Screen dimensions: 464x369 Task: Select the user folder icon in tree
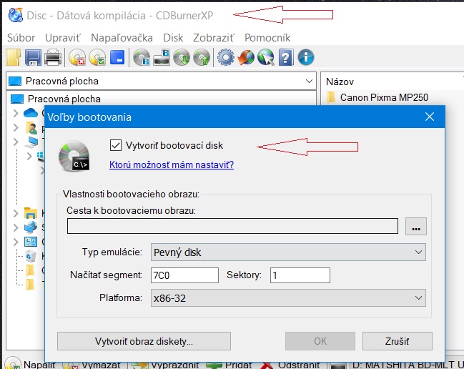point(31,127)
